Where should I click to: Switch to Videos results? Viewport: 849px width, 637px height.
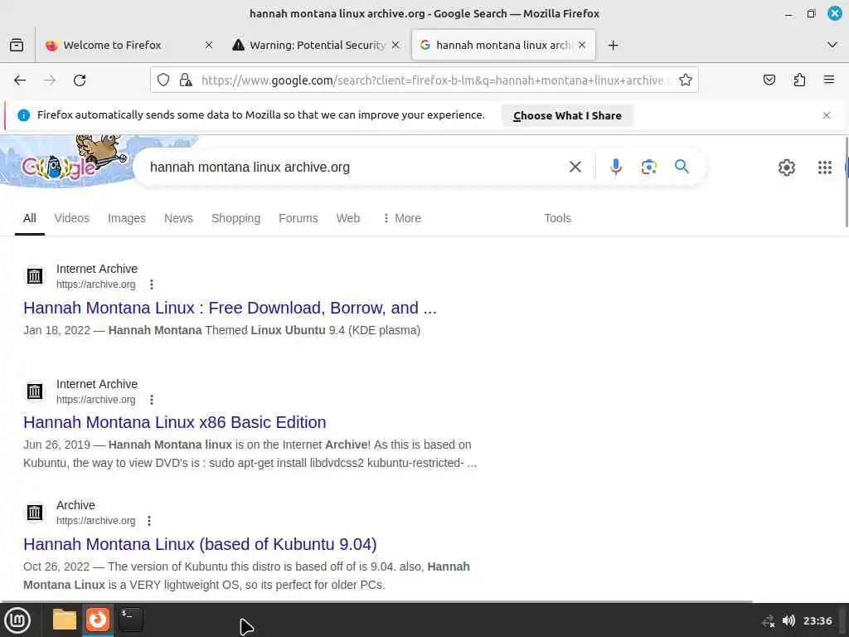[x=71, y=218]
